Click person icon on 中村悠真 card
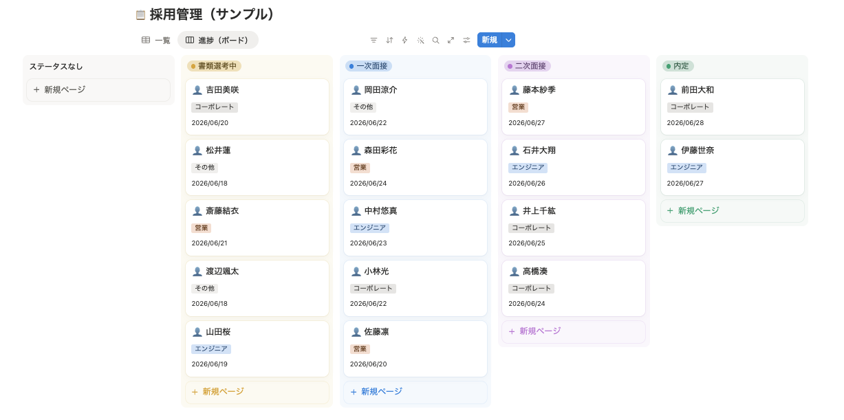 [x=356, y=211]
